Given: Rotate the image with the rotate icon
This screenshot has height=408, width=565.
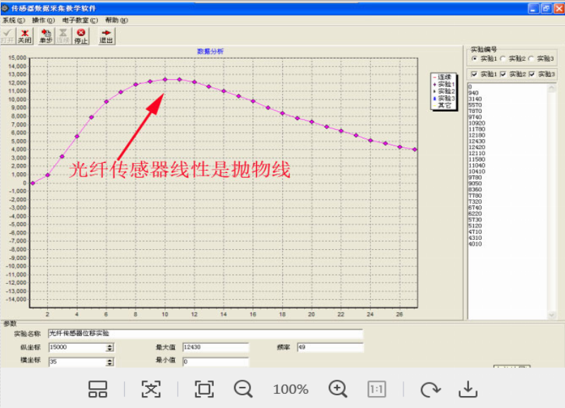Looking at the screenshot, I should 430,389.
